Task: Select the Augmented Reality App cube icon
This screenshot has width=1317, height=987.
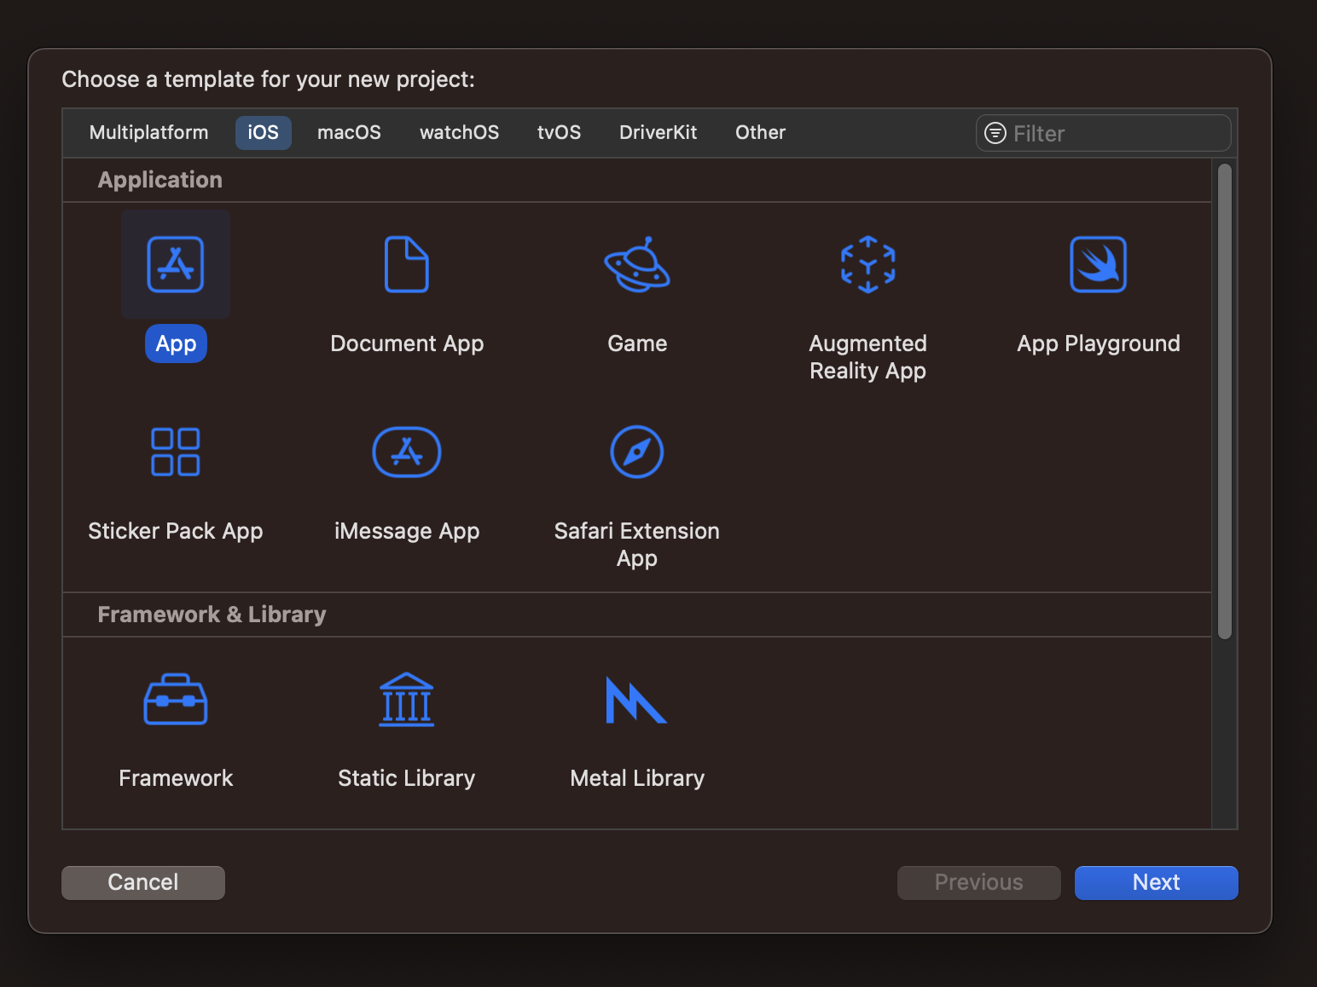Action: pyautogui.click(x=868, y=264)
